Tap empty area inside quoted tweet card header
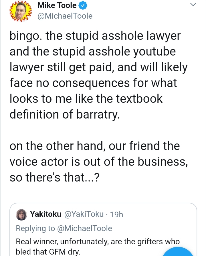The height and width of the screenshot is (256, 206). (158, 214)
